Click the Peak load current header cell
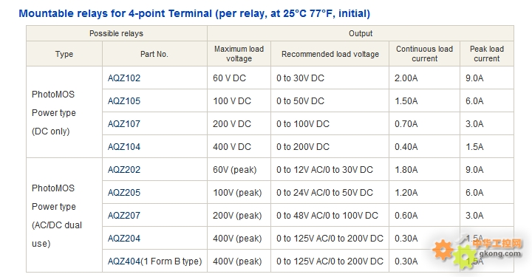Viewport: 532px width, 277px height. coord(487,54)
